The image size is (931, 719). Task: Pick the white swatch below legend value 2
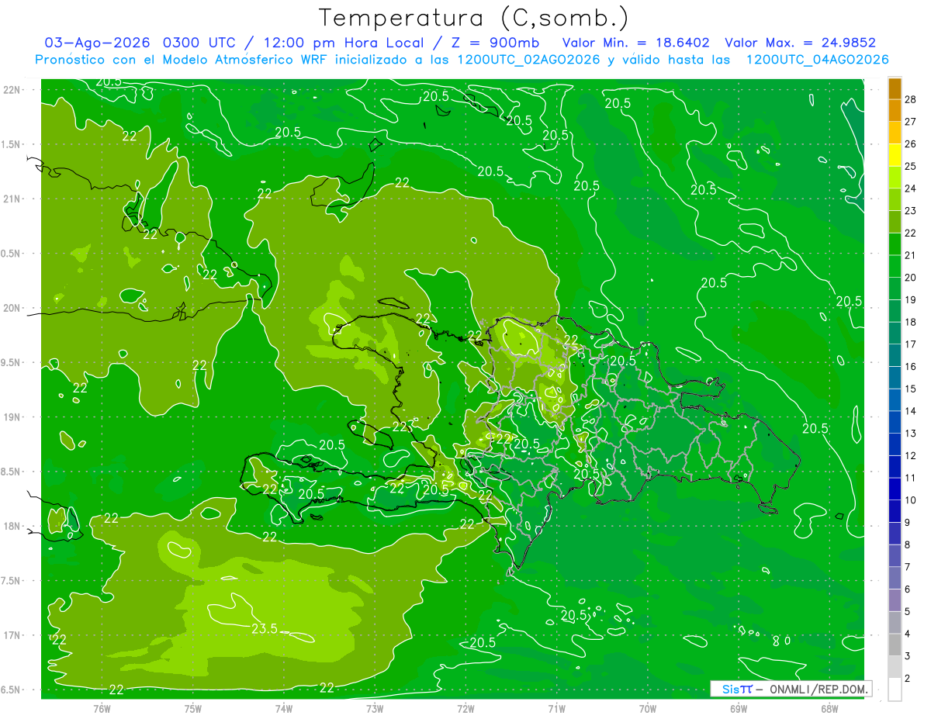[895, 690]
